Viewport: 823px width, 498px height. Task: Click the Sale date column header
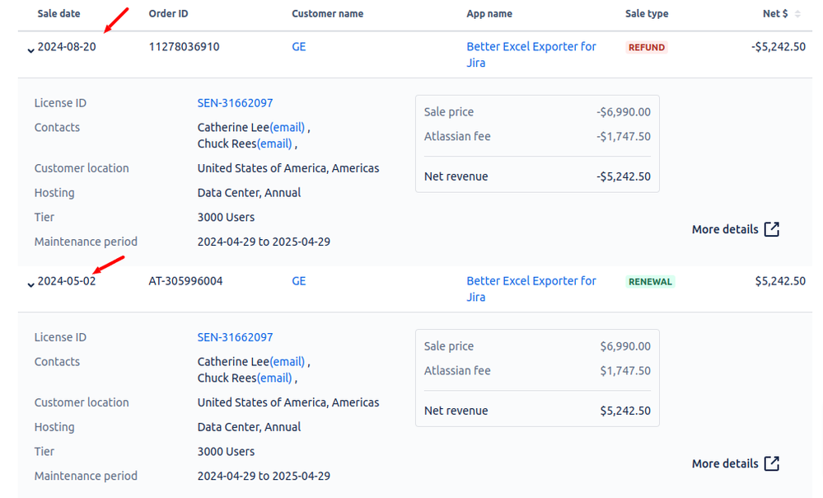[58, 14]
